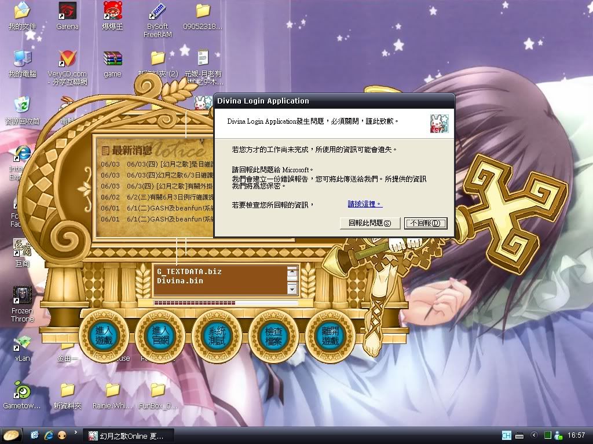This screenshot has height=444, width=593.
Task: Select G_TEXTDATA.biz in file list
Action: pos(189,272)
